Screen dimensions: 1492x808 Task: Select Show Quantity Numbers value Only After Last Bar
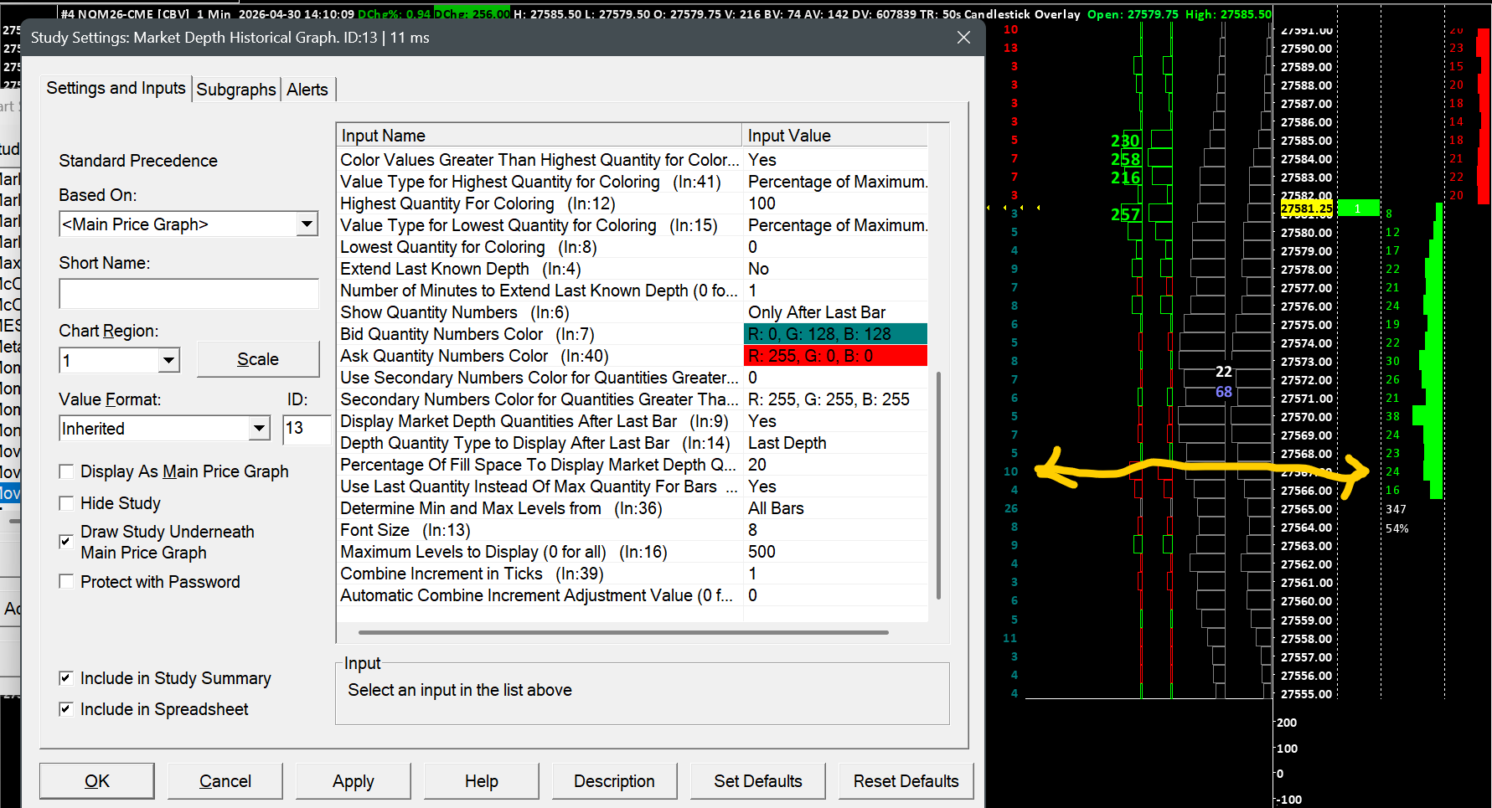coord(835,312)
